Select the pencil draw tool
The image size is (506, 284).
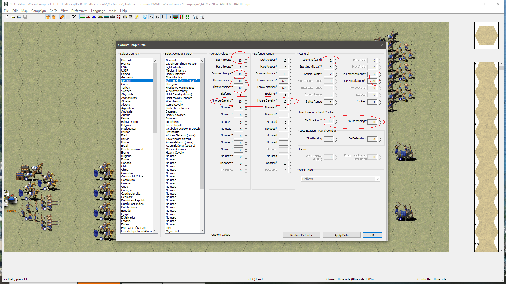pos(62,17)
